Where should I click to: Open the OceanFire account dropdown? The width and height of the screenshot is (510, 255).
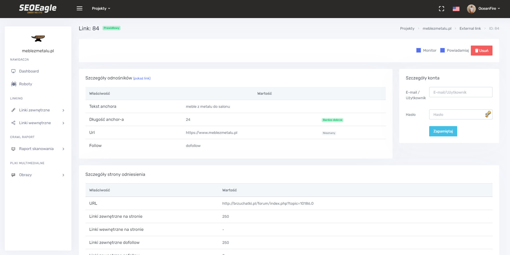click(489, 9)
